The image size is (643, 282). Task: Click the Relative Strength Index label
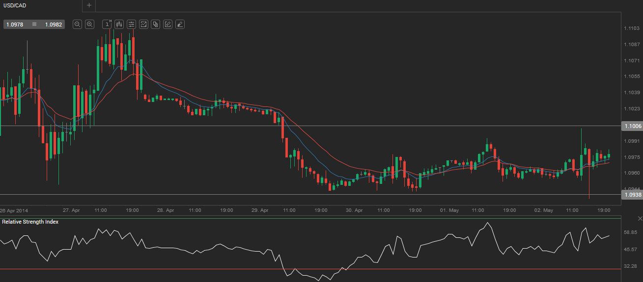tap(30, 222)
